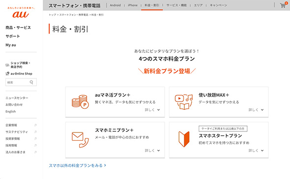Image resolution: width=290 pixels, height=179 pixels.
Task: Expand 詳しく on スマホスタートプラン card
Action: tap(256, 151)
